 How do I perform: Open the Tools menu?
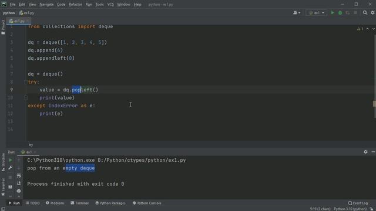click(99, 5)
